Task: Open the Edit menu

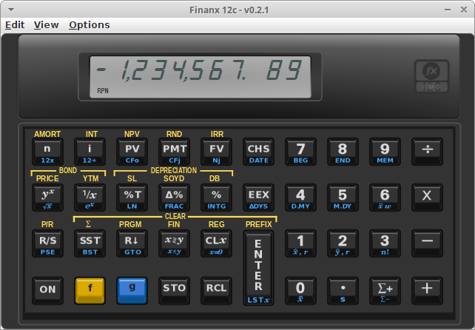Action: click(x=15, y=25)
